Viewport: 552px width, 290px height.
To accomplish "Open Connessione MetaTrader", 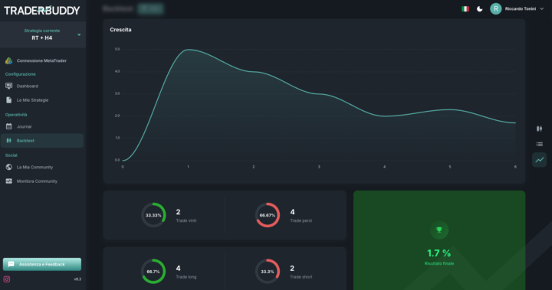I will tap(41, 60).
